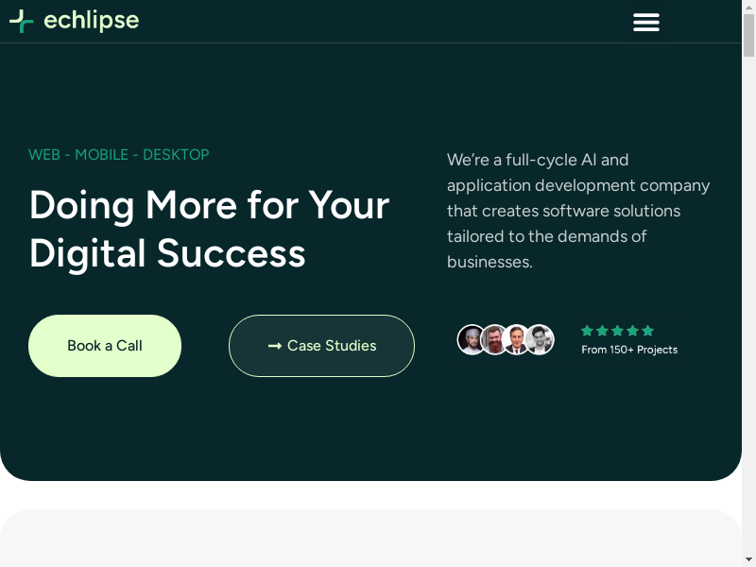Click the Doing More for Your Digital Success headline

click(209, 230)
